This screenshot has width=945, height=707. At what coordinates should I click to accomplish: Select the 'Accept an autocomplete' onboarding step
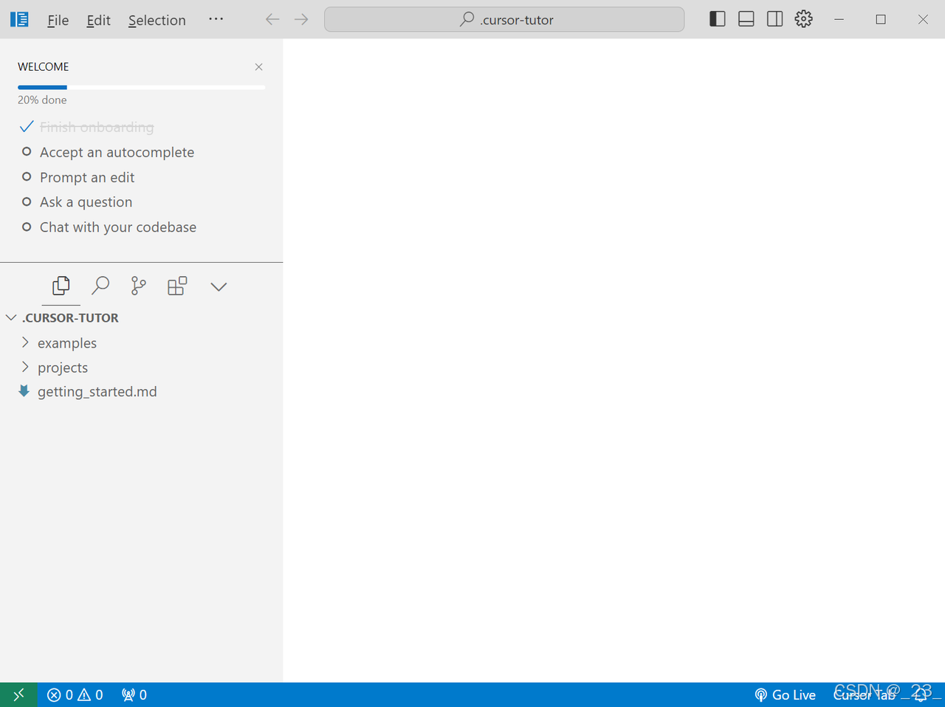[117, 152]
